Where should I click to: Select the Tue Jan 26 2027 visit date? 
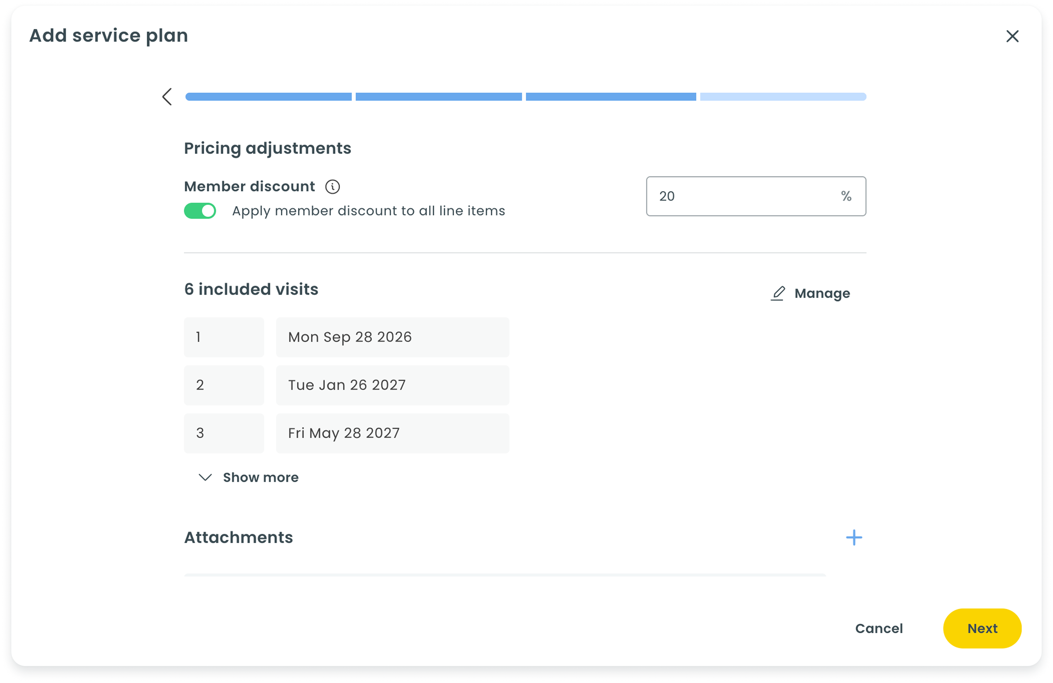[392, 385]
